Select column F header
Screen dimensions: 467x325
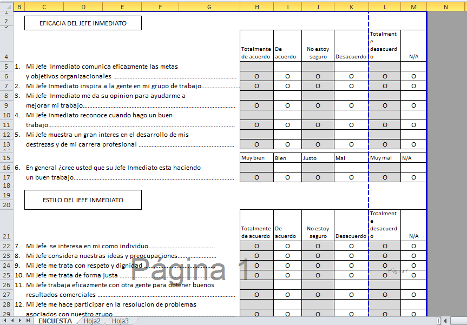[160, 7]
